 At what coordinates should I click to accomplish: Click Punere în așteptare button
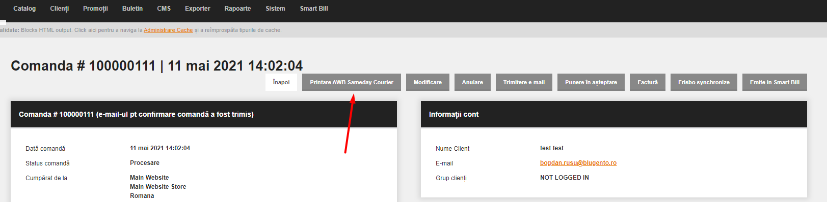(x=591, y=82)
